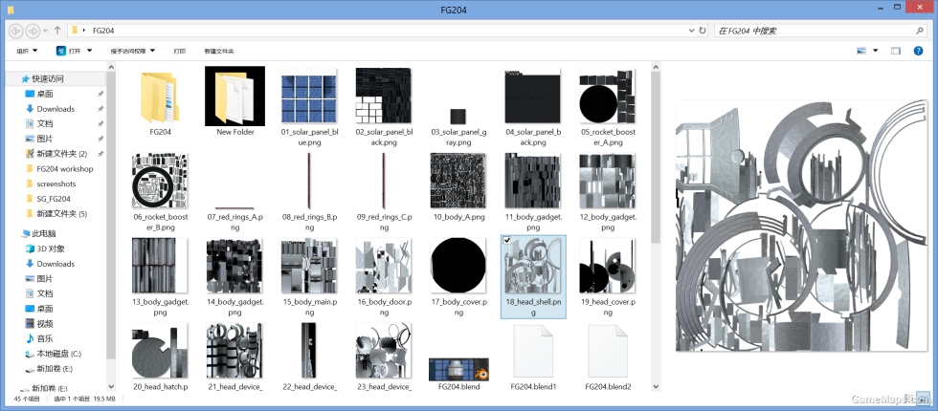Open SG_FG204 folder in sidebar
Screen dimensions: 938x411
coord(54,199)
